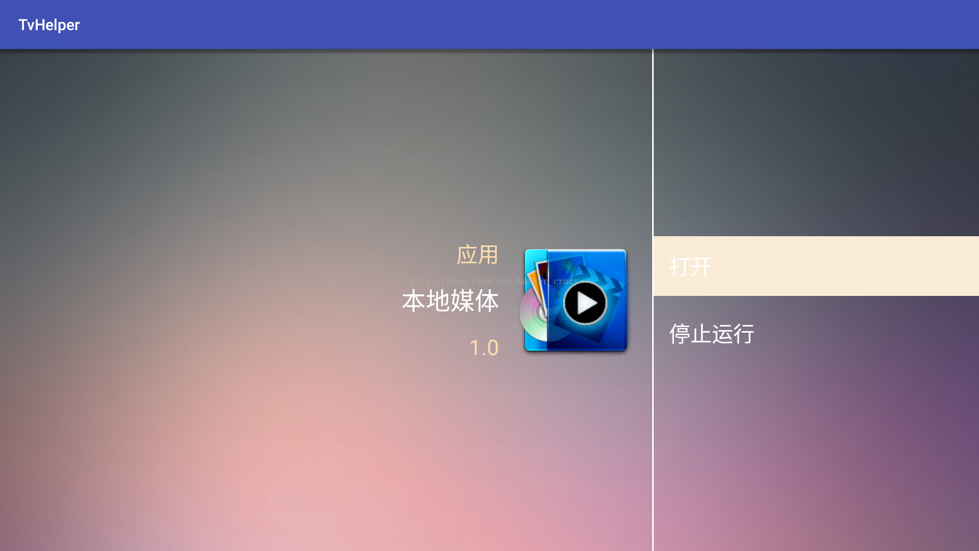
Task: Click the blue top app bar
Action: [489, 24]
